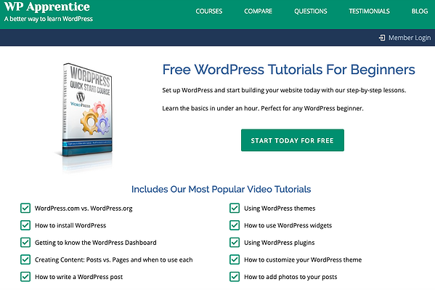Open the Compare menu item
The height and width of the screenshot is (290, 435).
pyautogui.click(x=258, y=11)
